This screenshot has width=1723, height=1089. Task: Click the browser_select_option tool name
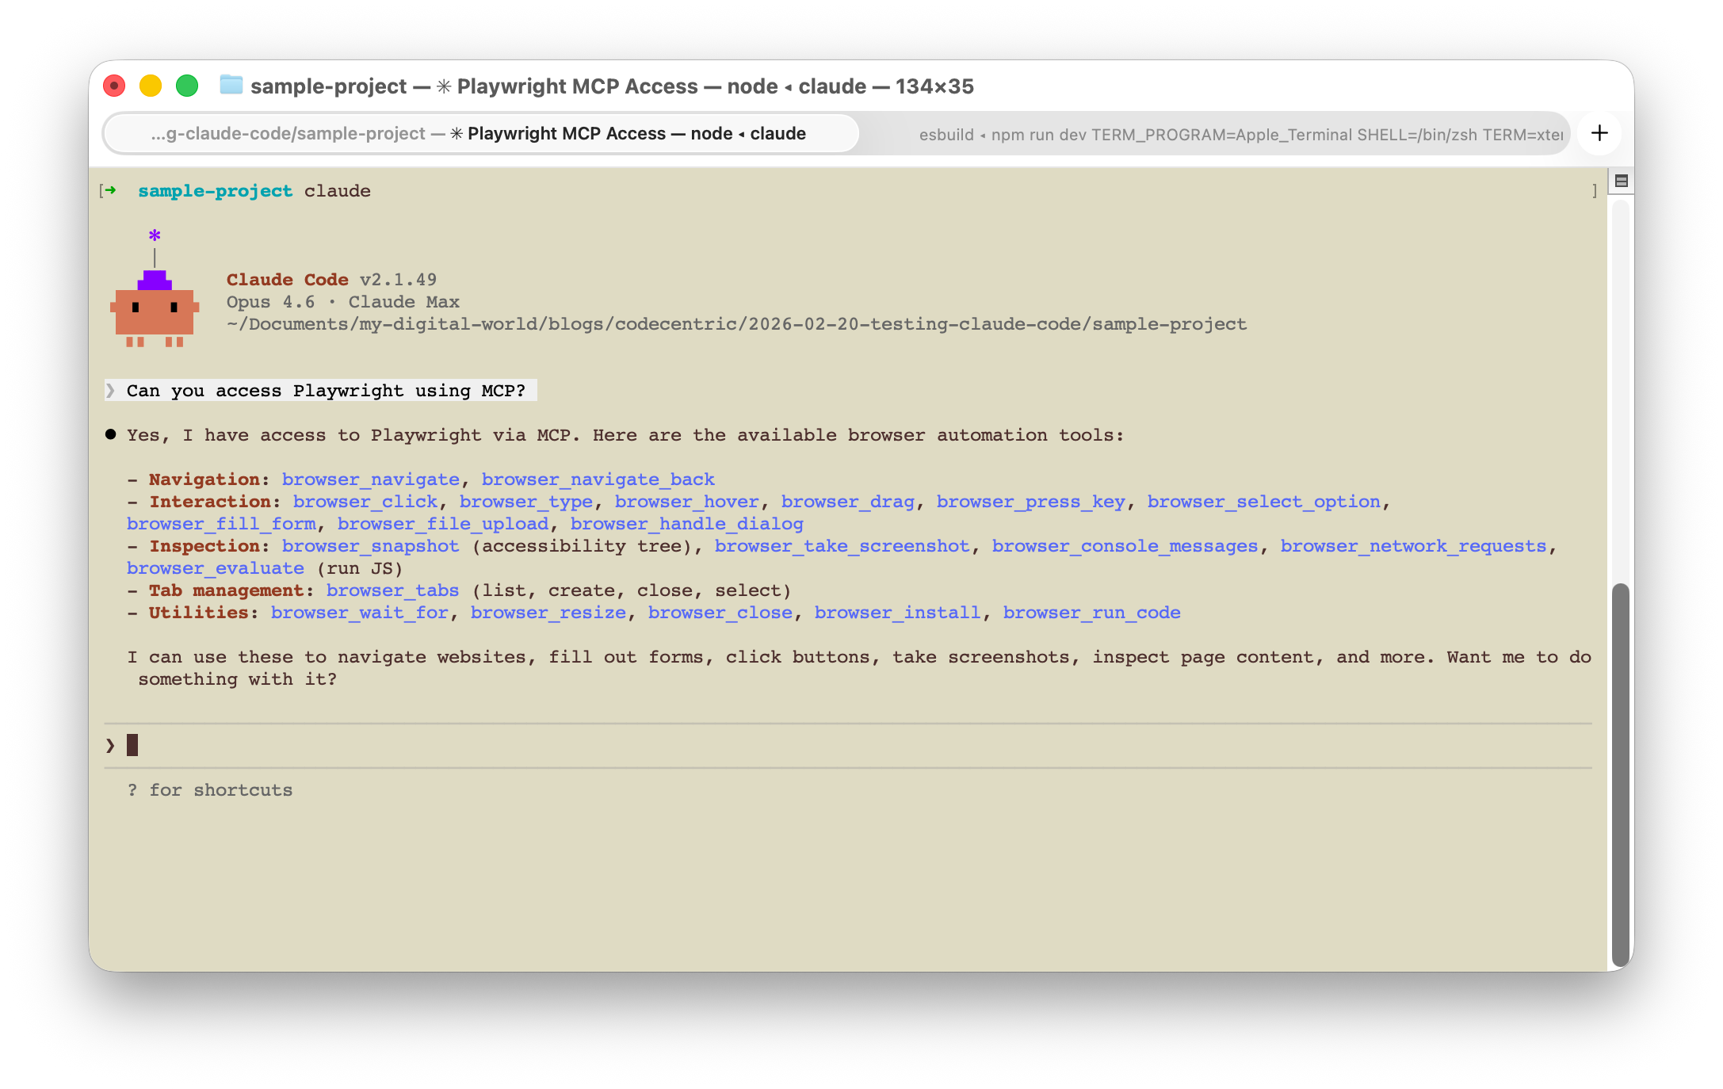(1263, 502)
